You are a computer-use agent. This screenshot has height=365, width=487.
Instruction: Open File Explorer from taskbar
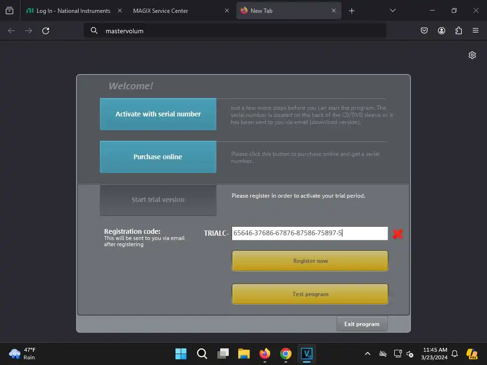244,354
